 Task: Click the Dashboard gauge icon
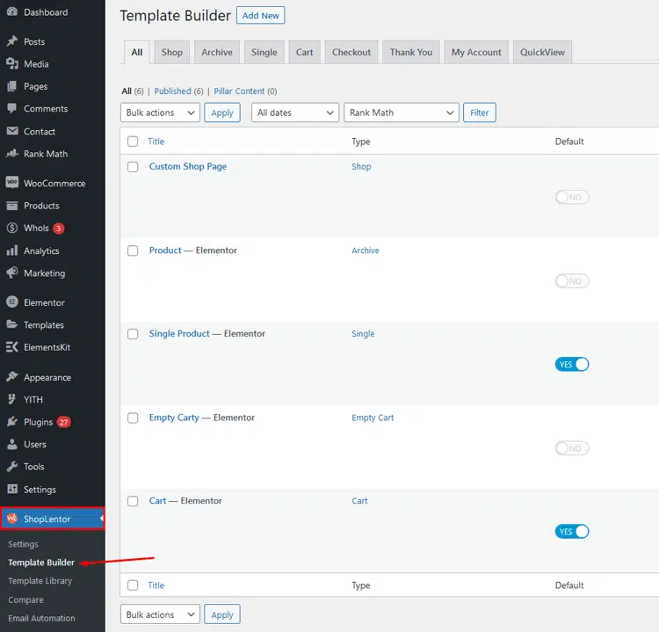point(12,11)
